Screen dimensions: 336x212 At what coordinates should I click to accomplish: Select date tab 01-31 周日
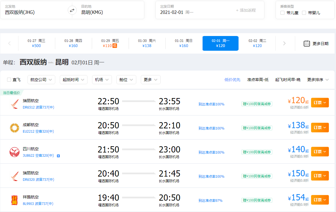[184, 43]
